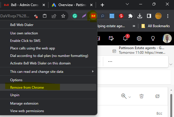Bookmark this page with star icon
The height and width of the screenshot is (117, 174).
(x=63, y=16)
